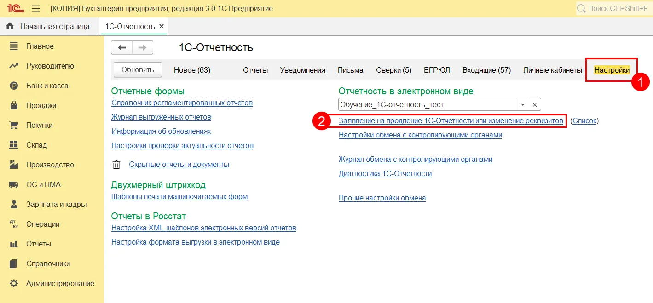This screenshot has width=653, height=303.
Task: Open the ЕГРЮЛ section
Action: 437,70
